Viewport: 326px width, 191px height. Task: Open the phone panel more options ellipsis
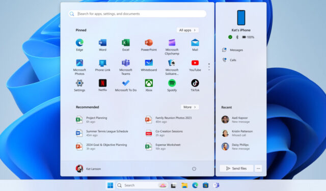[258, 169]
